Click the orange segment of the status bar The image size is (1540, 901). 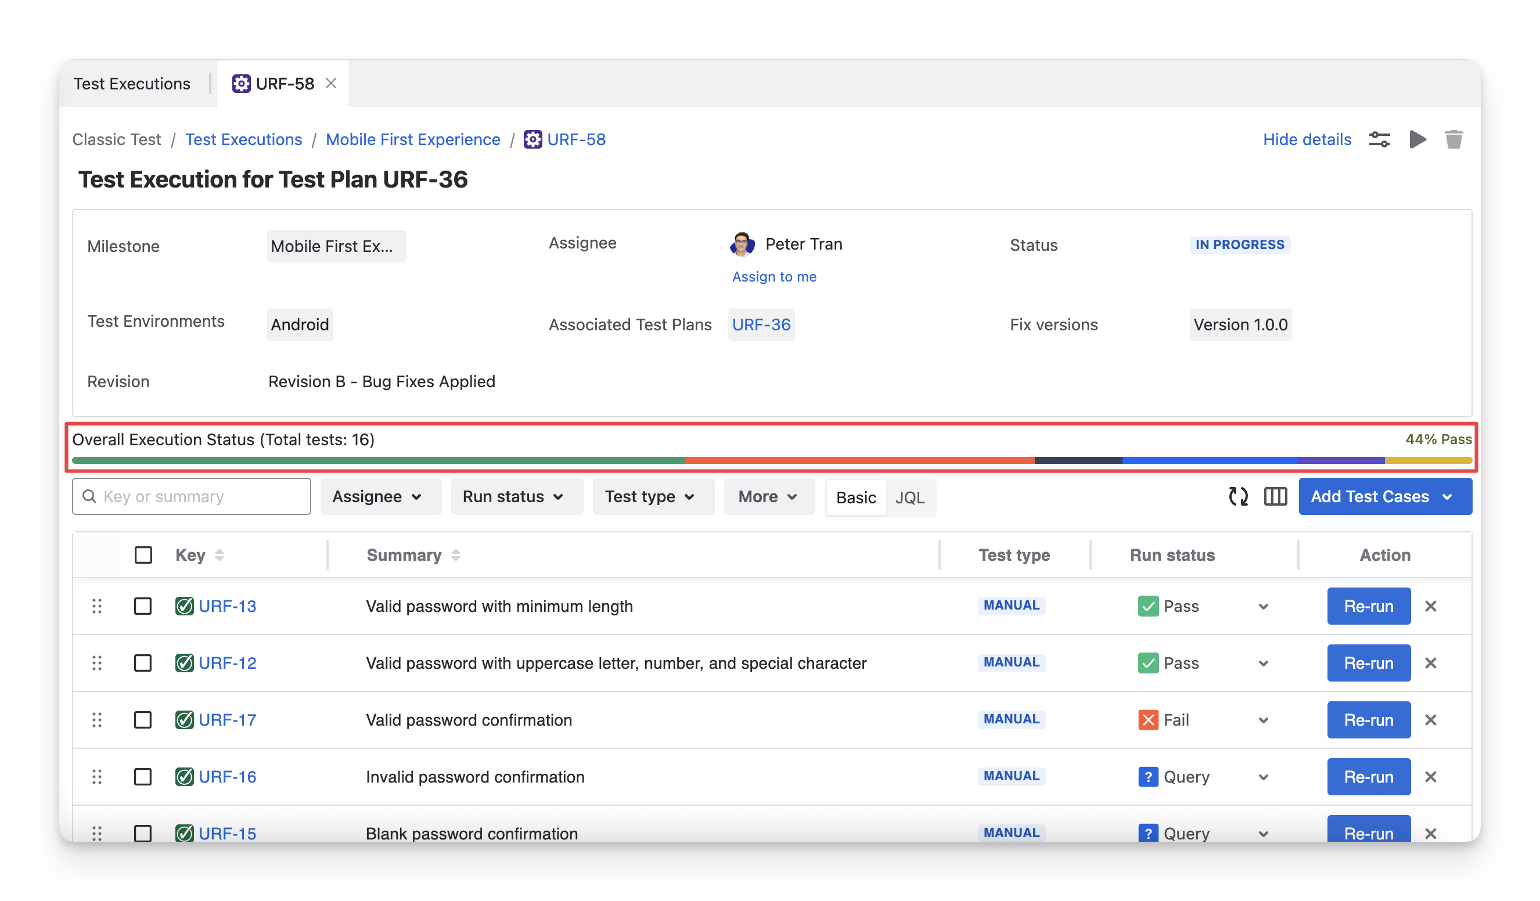[859, 460]
